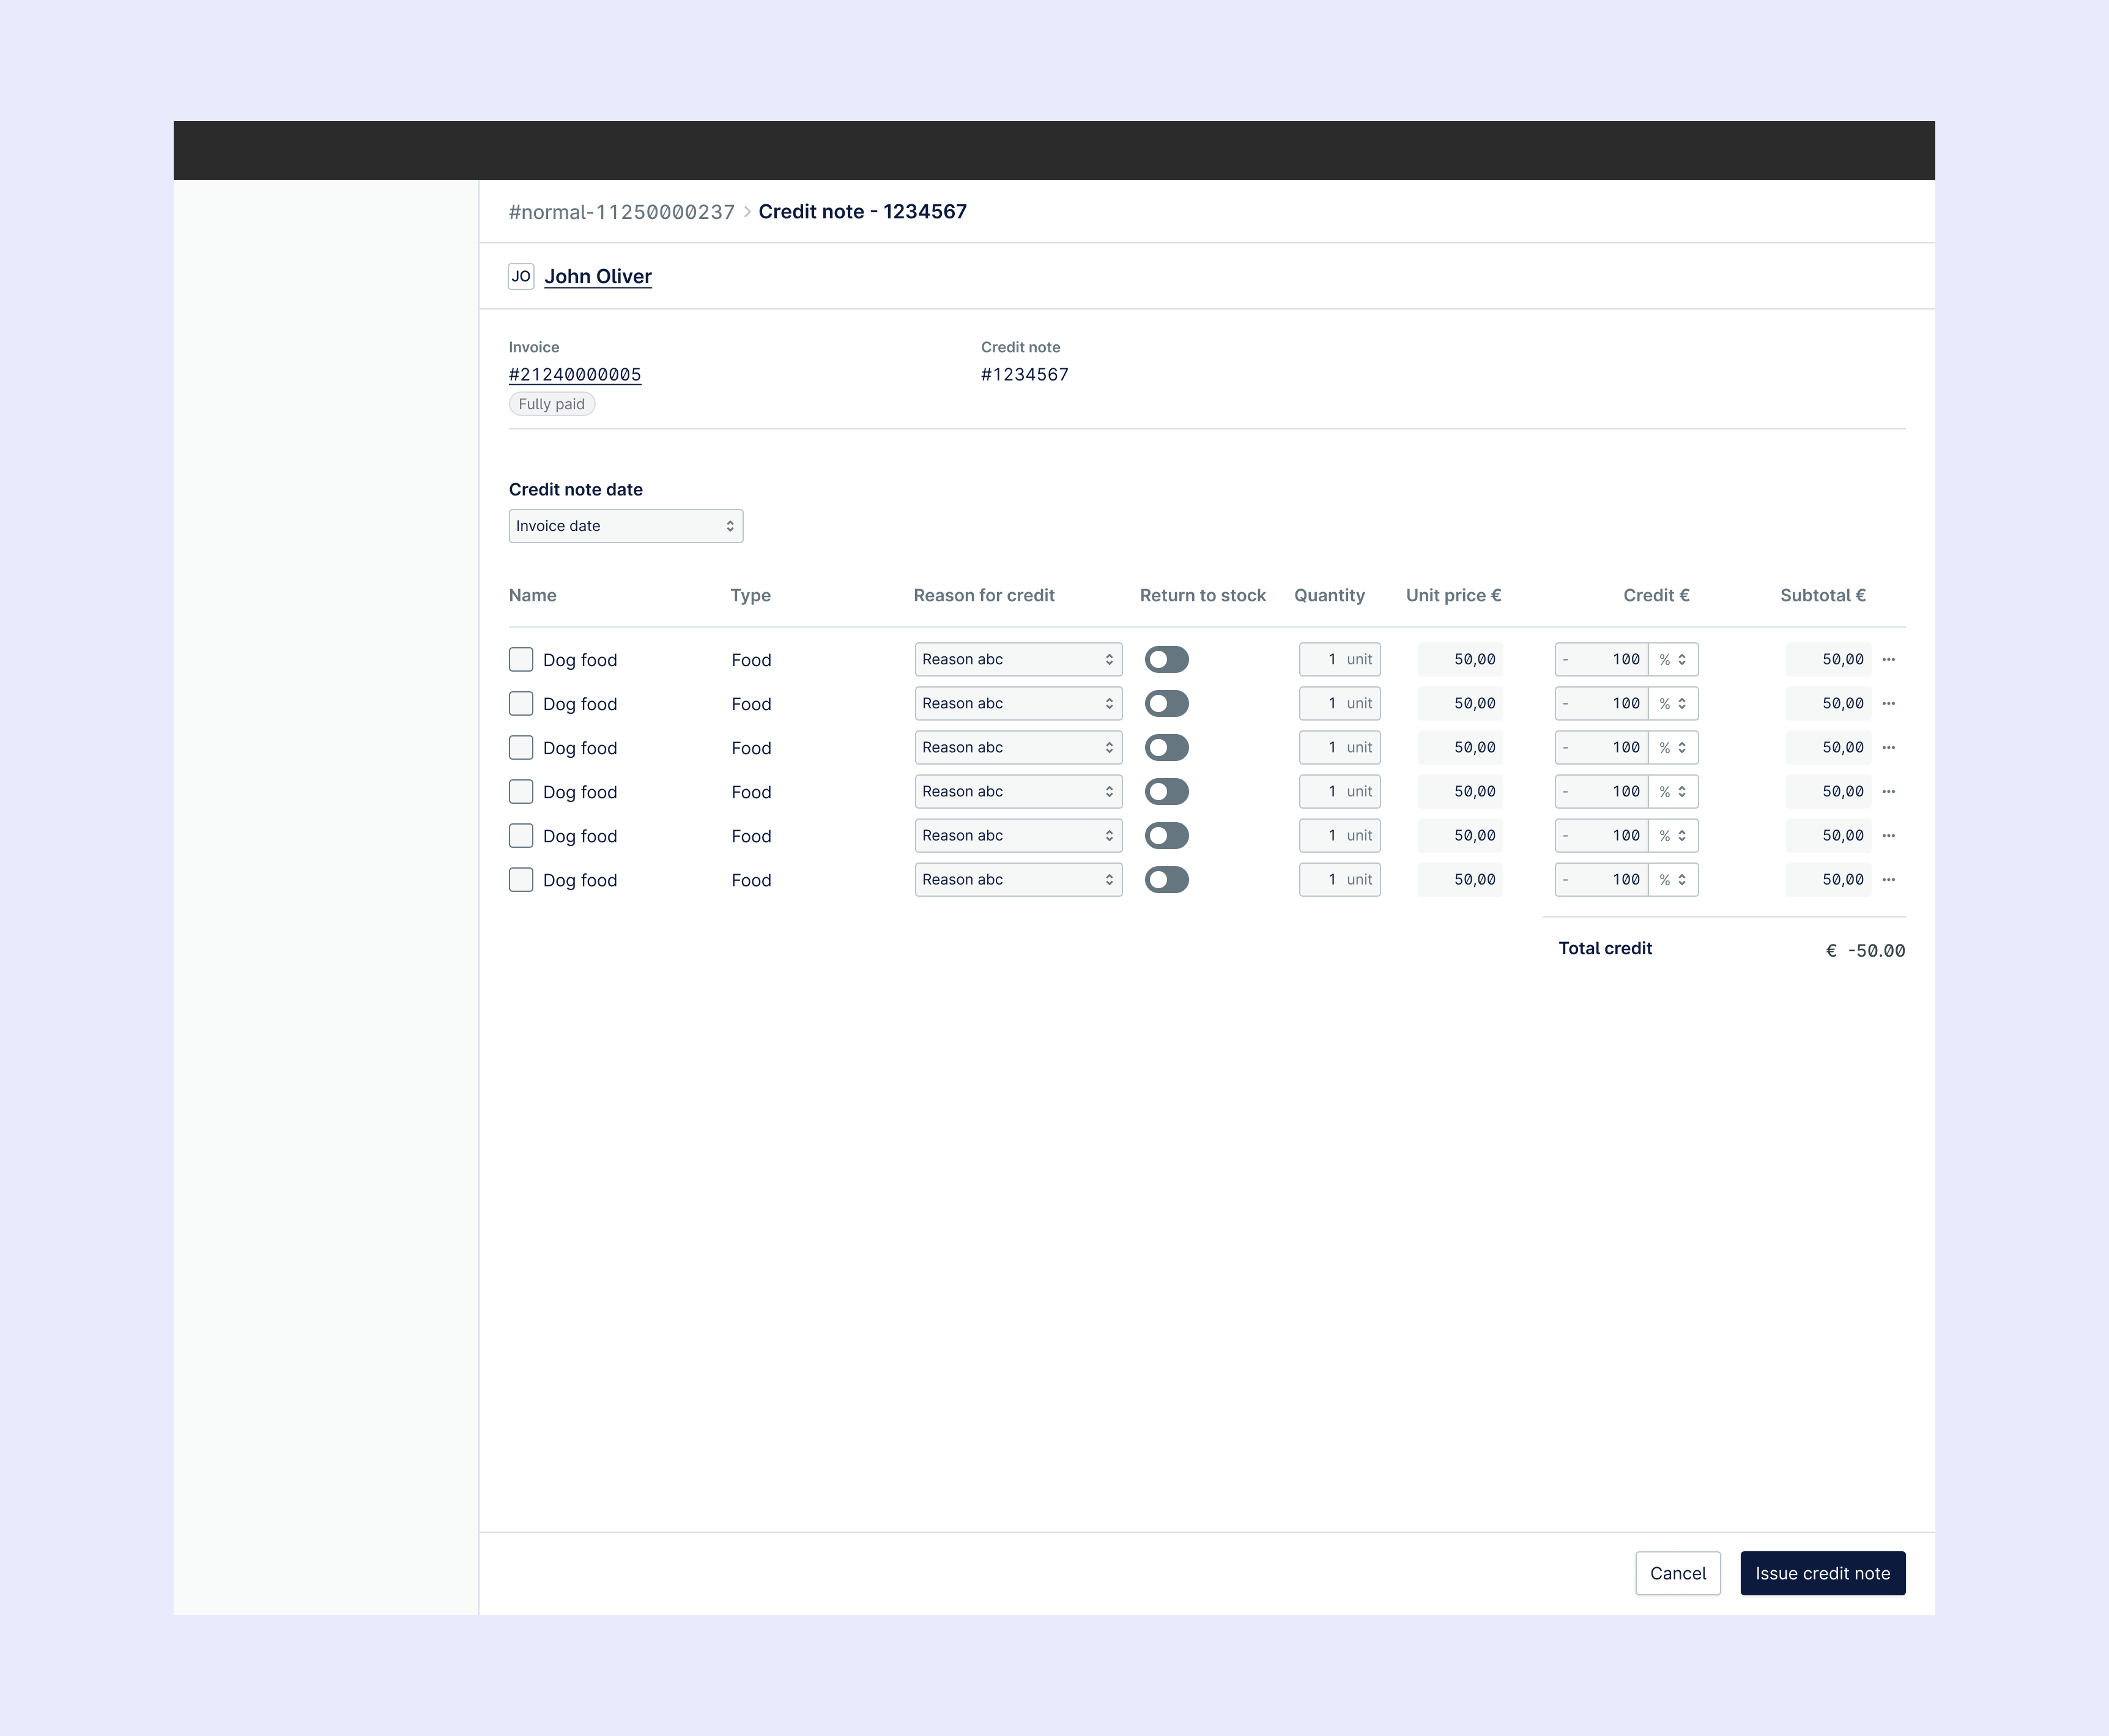Click the JO avatar icon
Image resolution: width=2109 pixels, height=1736 pixels.
521,276
